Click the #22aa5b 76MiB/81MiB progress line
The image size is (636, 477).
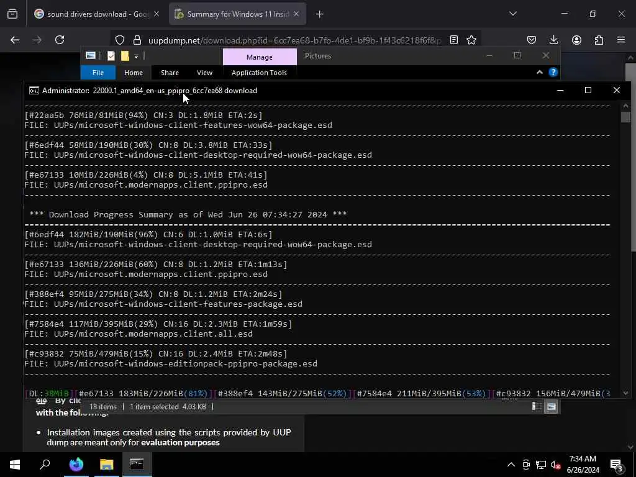pyautogui.click(x=143, y=115)
